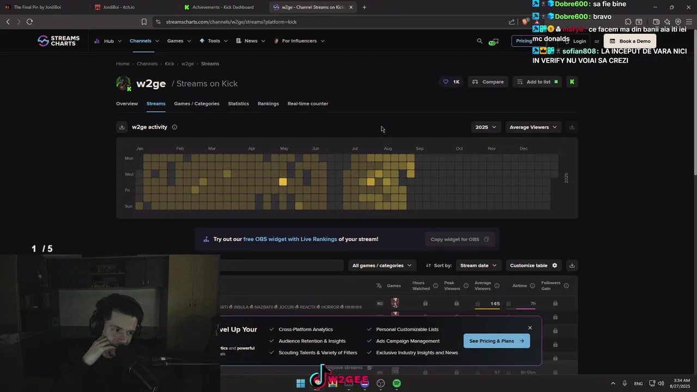This screenshot has width=697, height=392.
Task: Click the Book a Demo button
Action: 630,41
